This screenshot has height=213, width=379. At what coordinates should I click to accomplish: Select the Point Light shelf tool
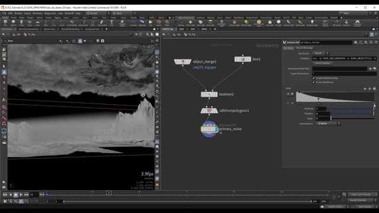[190, 22]
